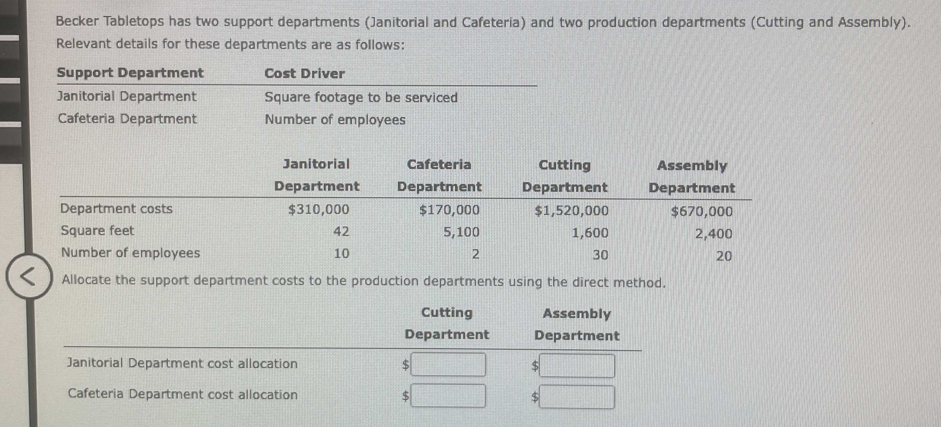The image size is (941, 427).
Task: Click the Department costs row label
Action: 116,209
